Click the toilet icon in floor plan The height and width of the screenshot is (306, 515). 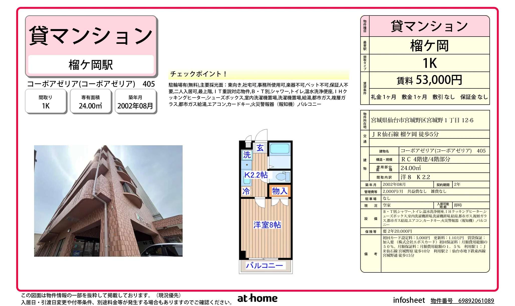(282, 176)
